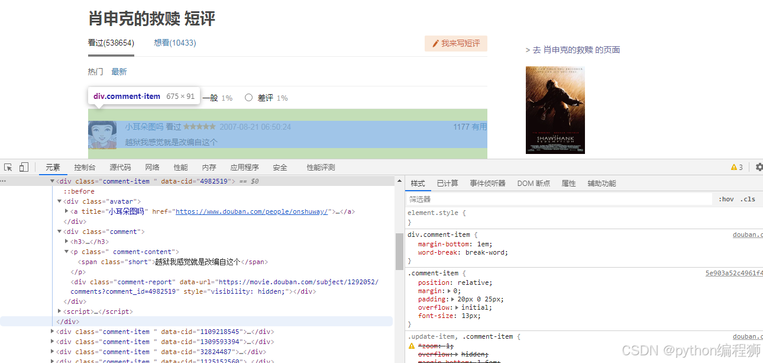Viewport: 763px width, 363px height.
Task: Open the 辅助功能 tab
Action: tap(602, 184)
